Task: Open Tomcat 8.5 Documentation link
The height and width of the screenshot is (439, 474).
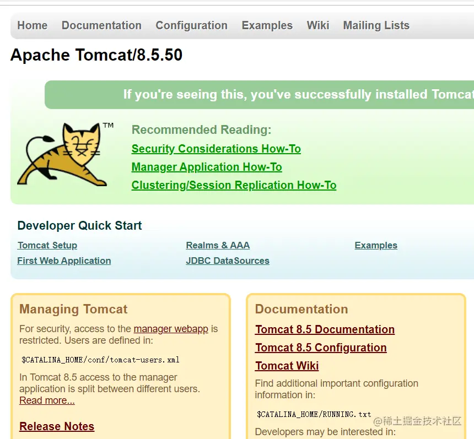Action: [325, 329]
